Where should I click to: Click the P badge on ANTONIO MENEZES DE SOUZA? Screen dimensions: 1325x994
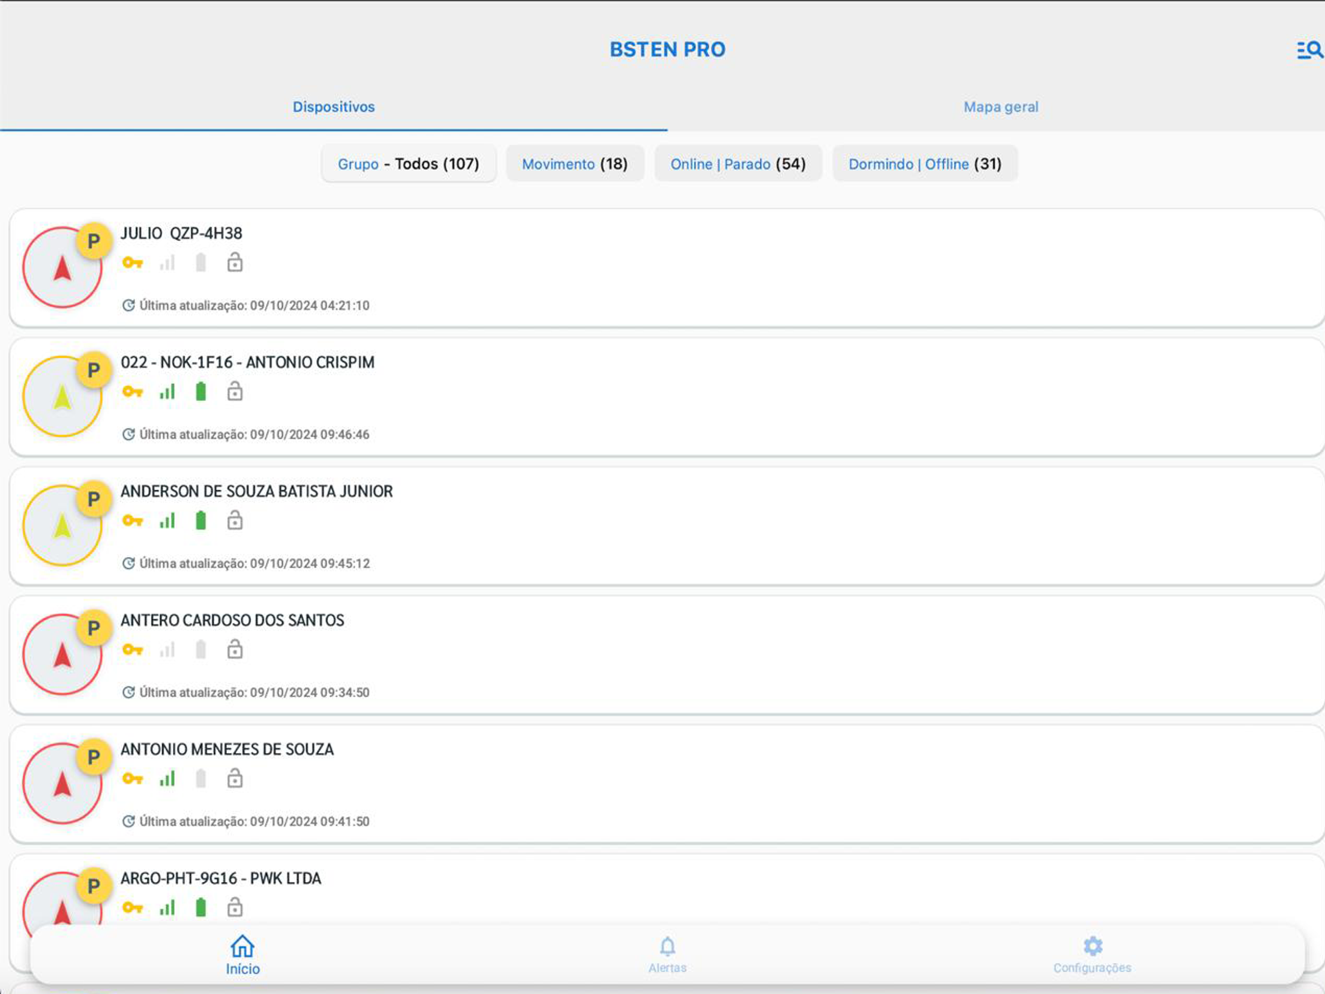[x=93, y=758]
